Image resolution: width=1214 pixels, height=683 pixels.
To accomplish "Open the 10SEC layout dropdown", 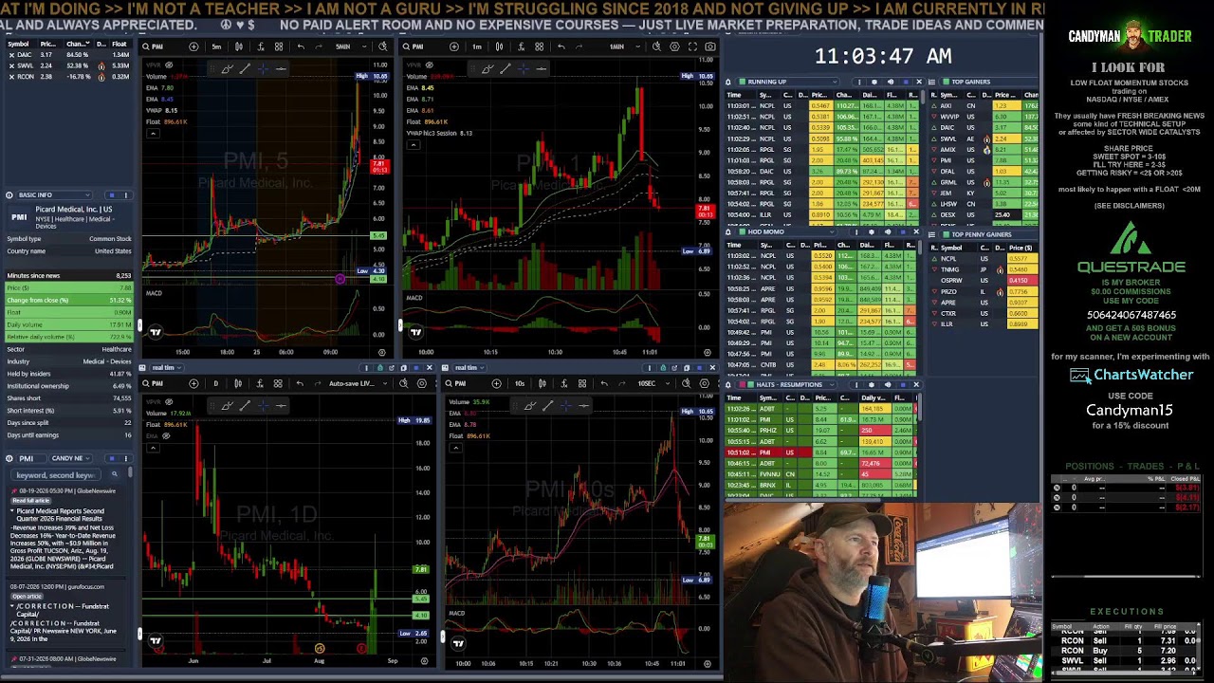I will 654,383.
